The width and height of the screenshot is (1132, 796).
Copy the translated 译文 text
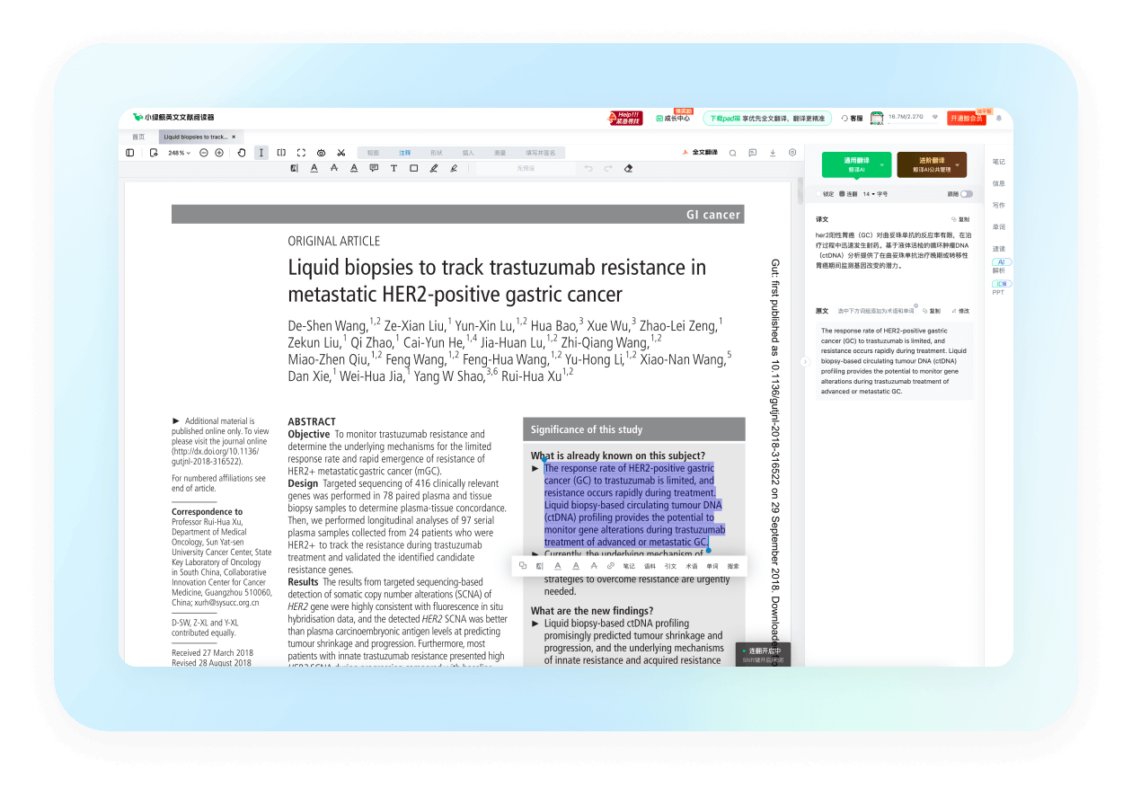tap(960, 219)
